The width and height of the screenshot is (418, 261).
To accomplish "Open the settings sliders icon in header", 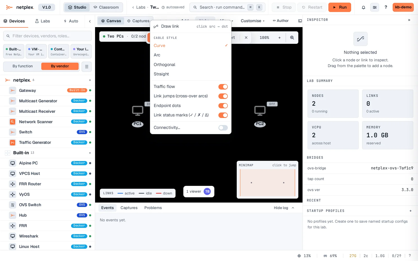I will click(x=375, y=7).
